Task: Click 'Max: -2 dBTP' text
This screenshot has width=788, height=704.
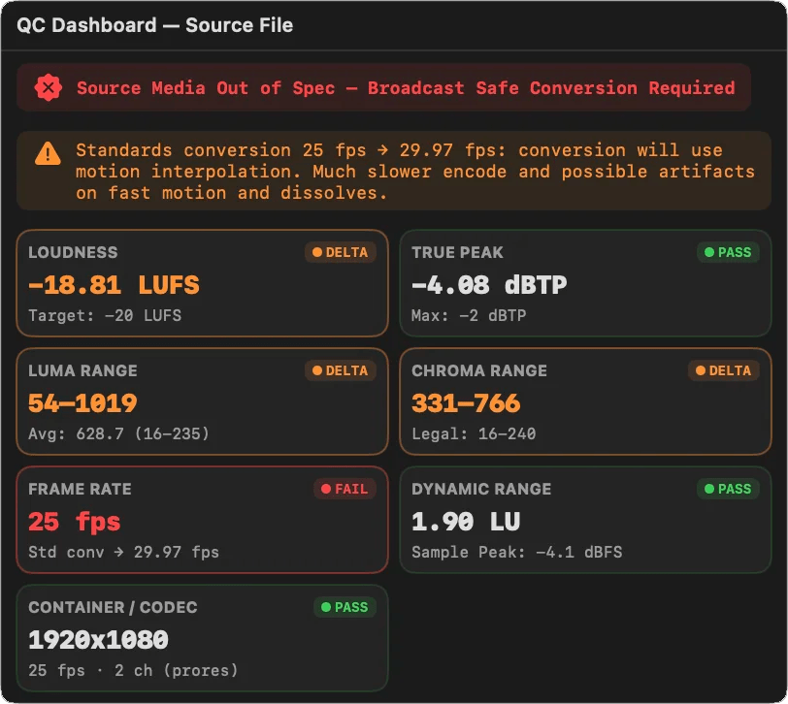Action: (469, 315)
